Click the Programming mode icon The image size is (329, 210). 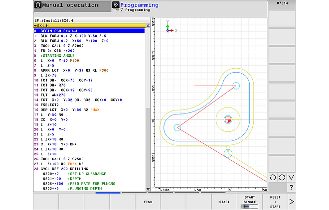point(116,5)
